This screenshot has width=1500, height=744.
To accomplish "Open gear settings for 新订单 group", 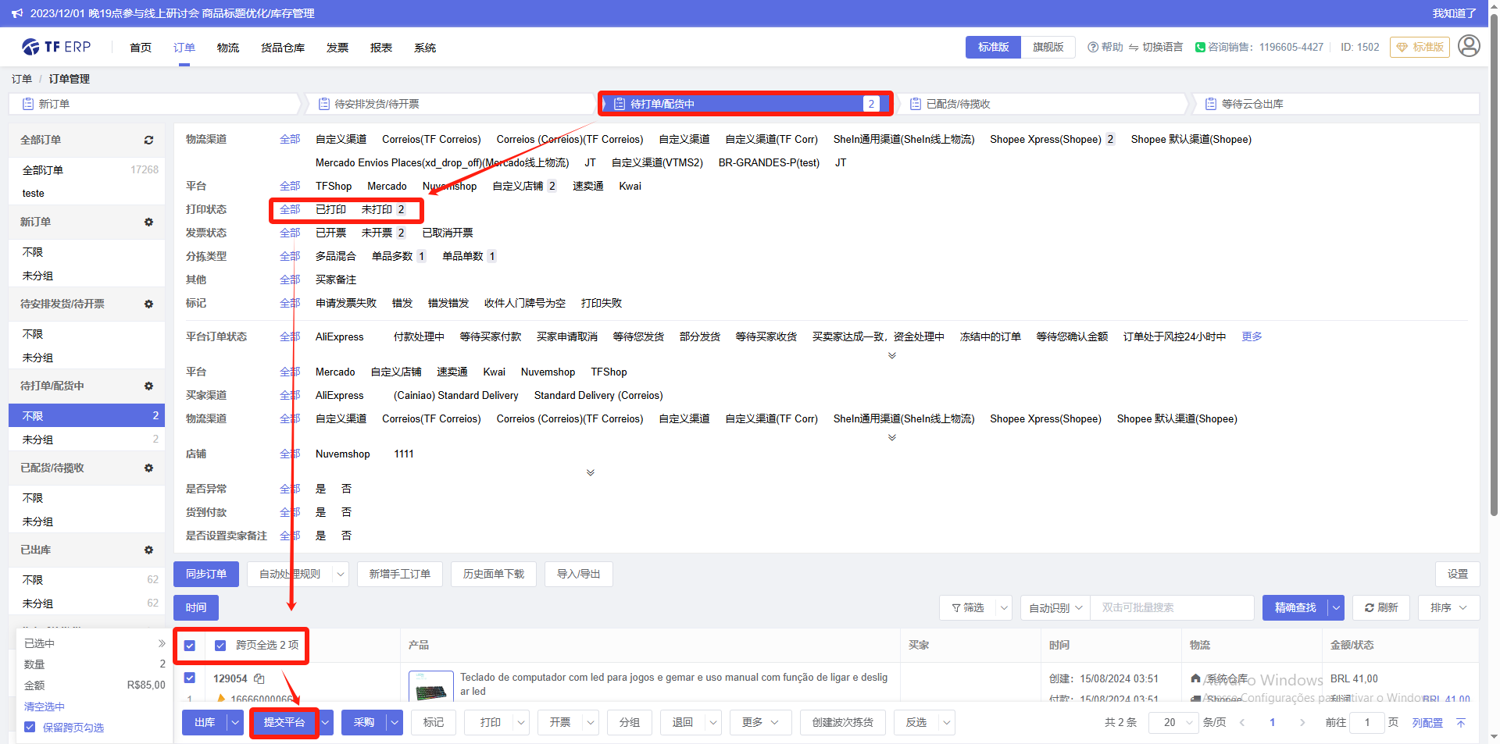I will click(x=148, y=222).
